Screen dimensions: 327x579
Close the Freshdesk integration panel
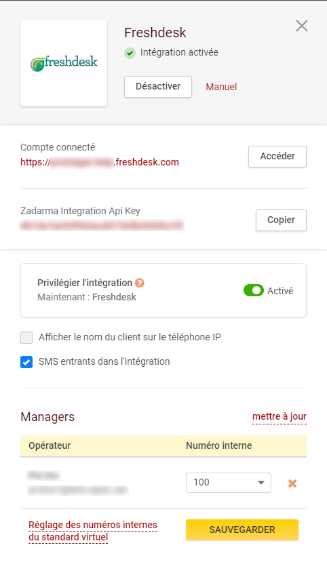click(302, 26)
